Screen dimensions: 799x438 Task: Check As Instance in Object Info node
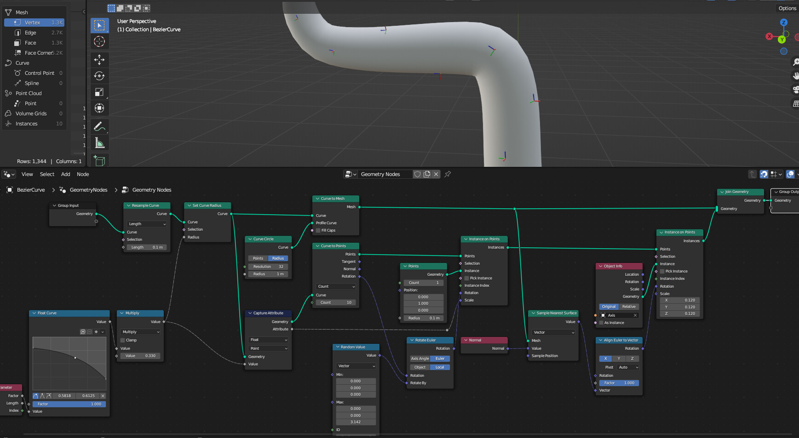pyautogui.click(x=601, y=323)
